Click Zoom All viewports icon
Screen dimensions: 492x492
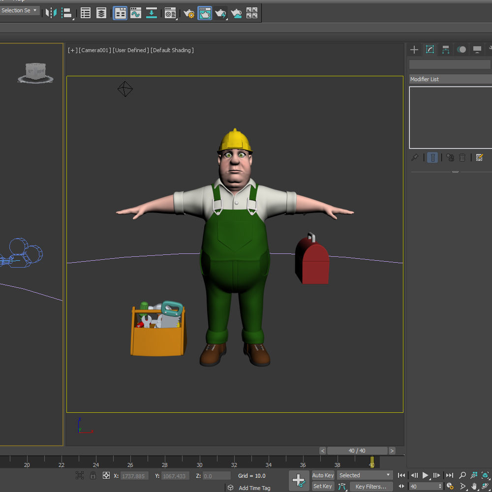pyautogui.click(x=474, y=475)
